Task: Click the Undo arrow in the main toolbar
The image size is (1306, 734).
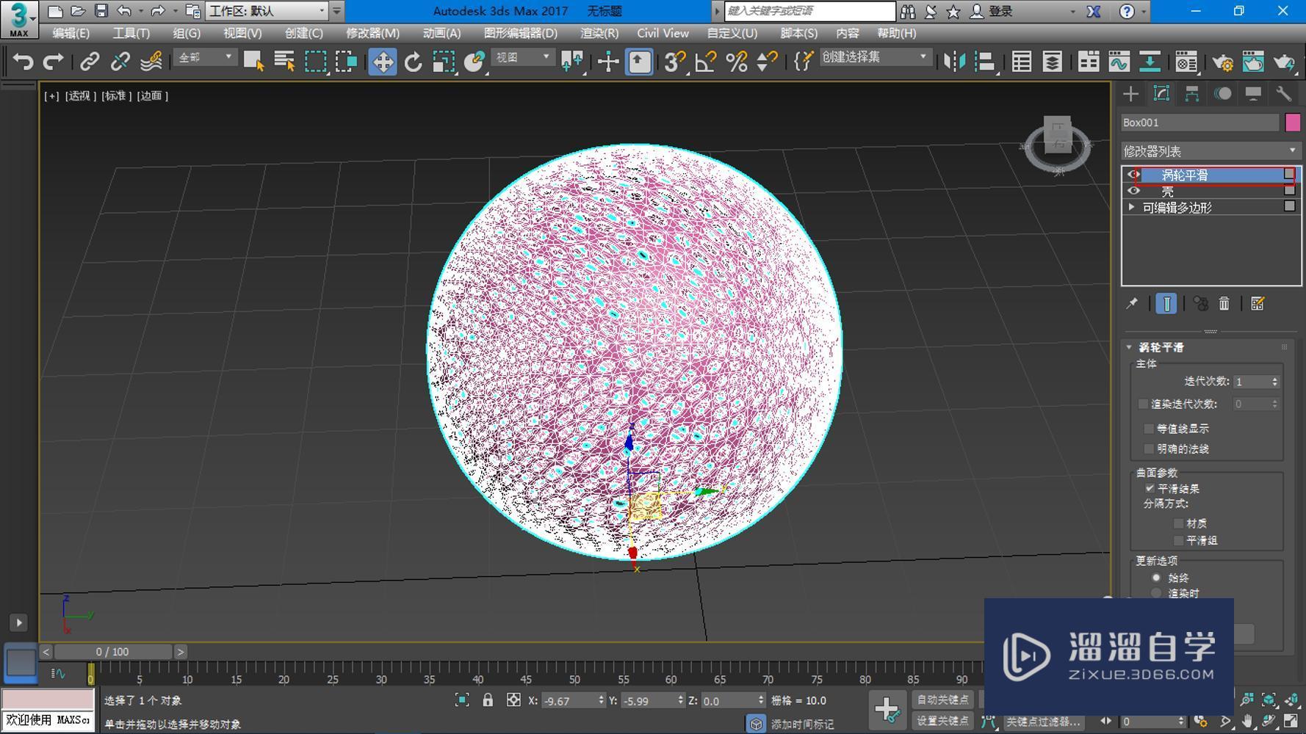Action: (23, 62)
